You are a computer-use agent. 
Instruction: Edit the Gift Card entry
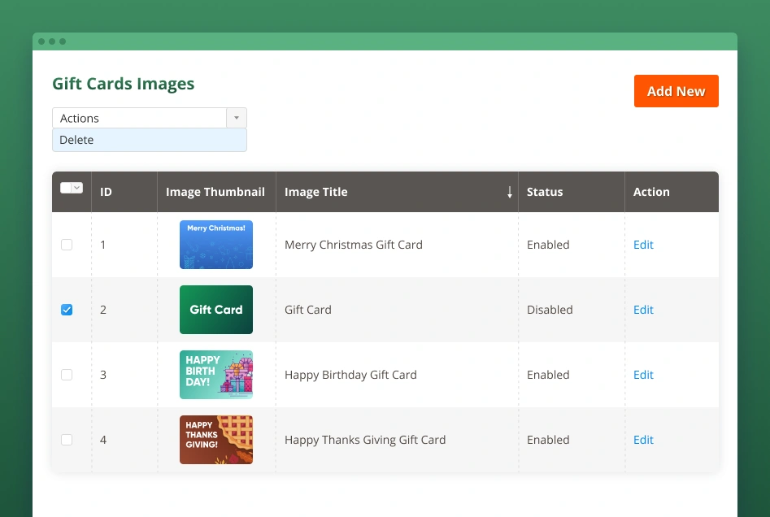pyautogui.click(x=643, y=310)
